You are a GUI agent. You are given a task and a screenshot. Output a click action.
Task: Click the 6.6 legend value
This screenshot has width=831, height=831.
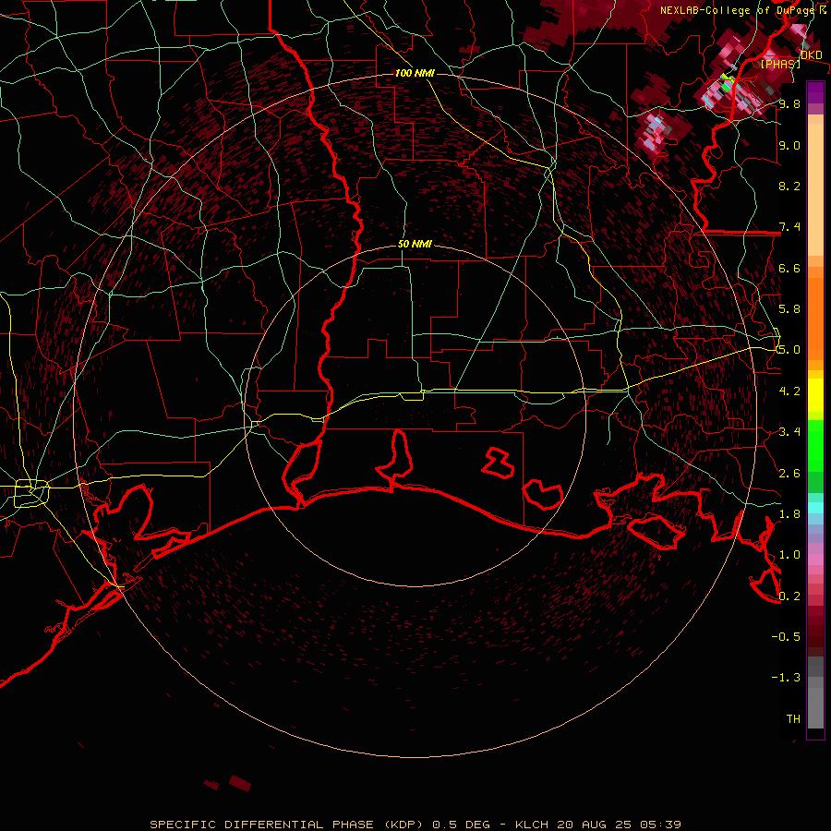tap(789, 268)
